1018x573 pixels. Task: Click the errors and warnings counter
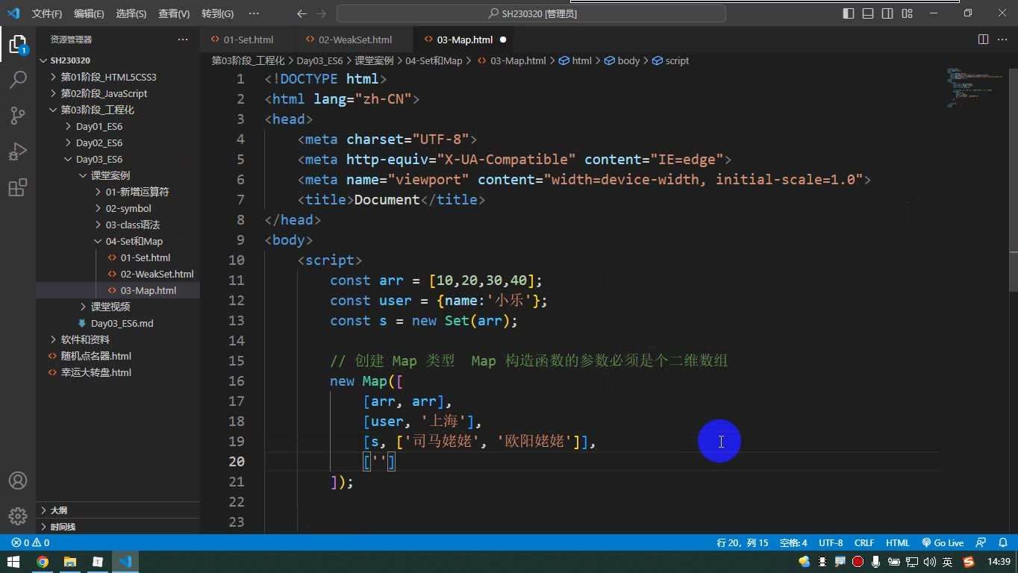coord(31,543)
